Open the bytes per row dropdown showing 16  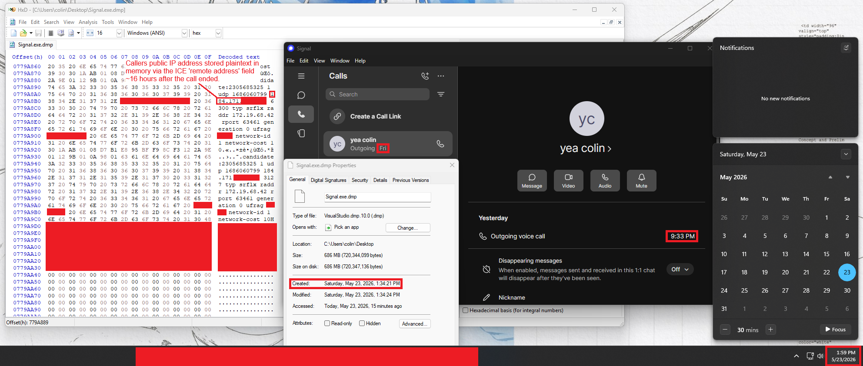(x=119, y=33)
